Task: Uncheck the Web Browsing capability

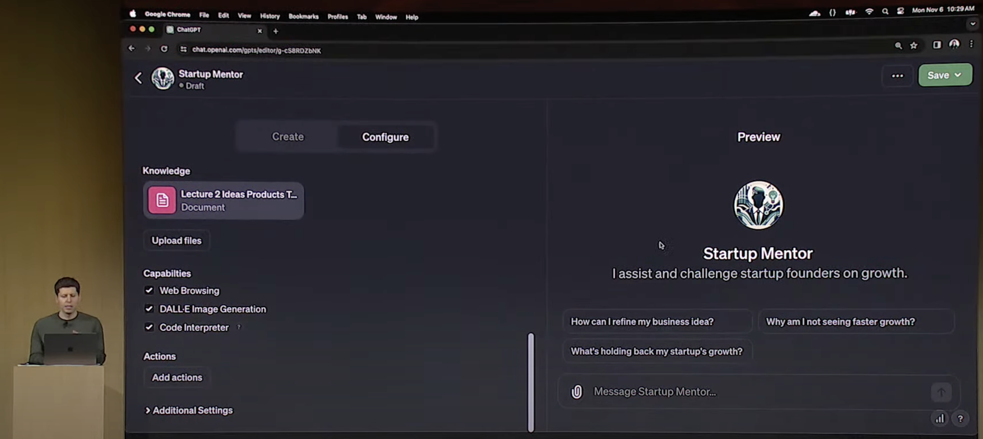Action: tap(149, 290)
